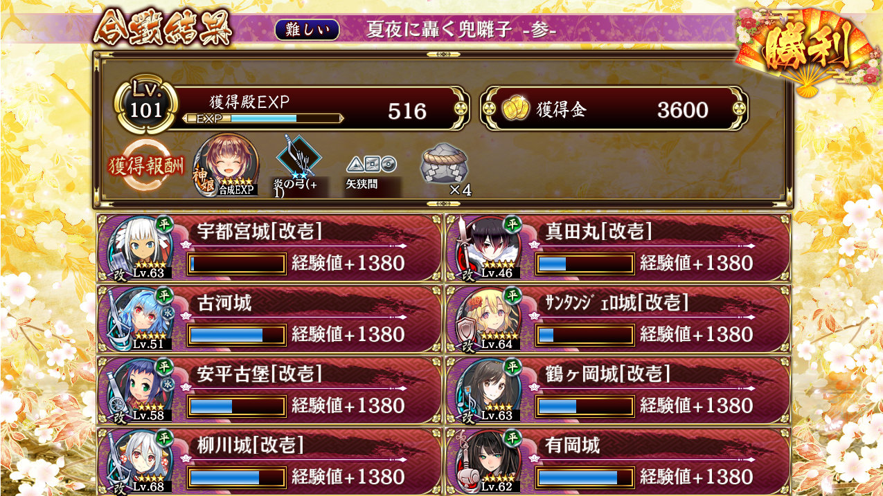883x496 pixels.
Task: Click the 神娘 合成EXP reward portrait
Action: (226, 165)
